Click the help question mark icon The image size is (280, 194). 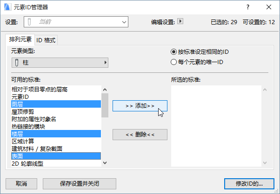(248, 7)
